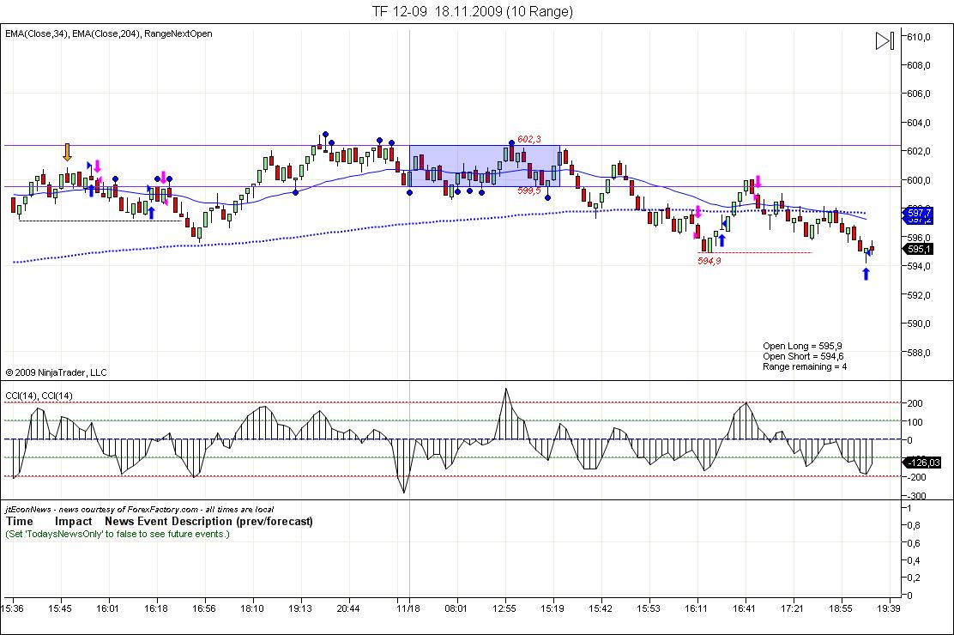The width and height of the screenshot is (954, 635).
Task: Select the magenta down arrow above the 16:41 candles
Action: pyautogui.click(x=757, y=182)
